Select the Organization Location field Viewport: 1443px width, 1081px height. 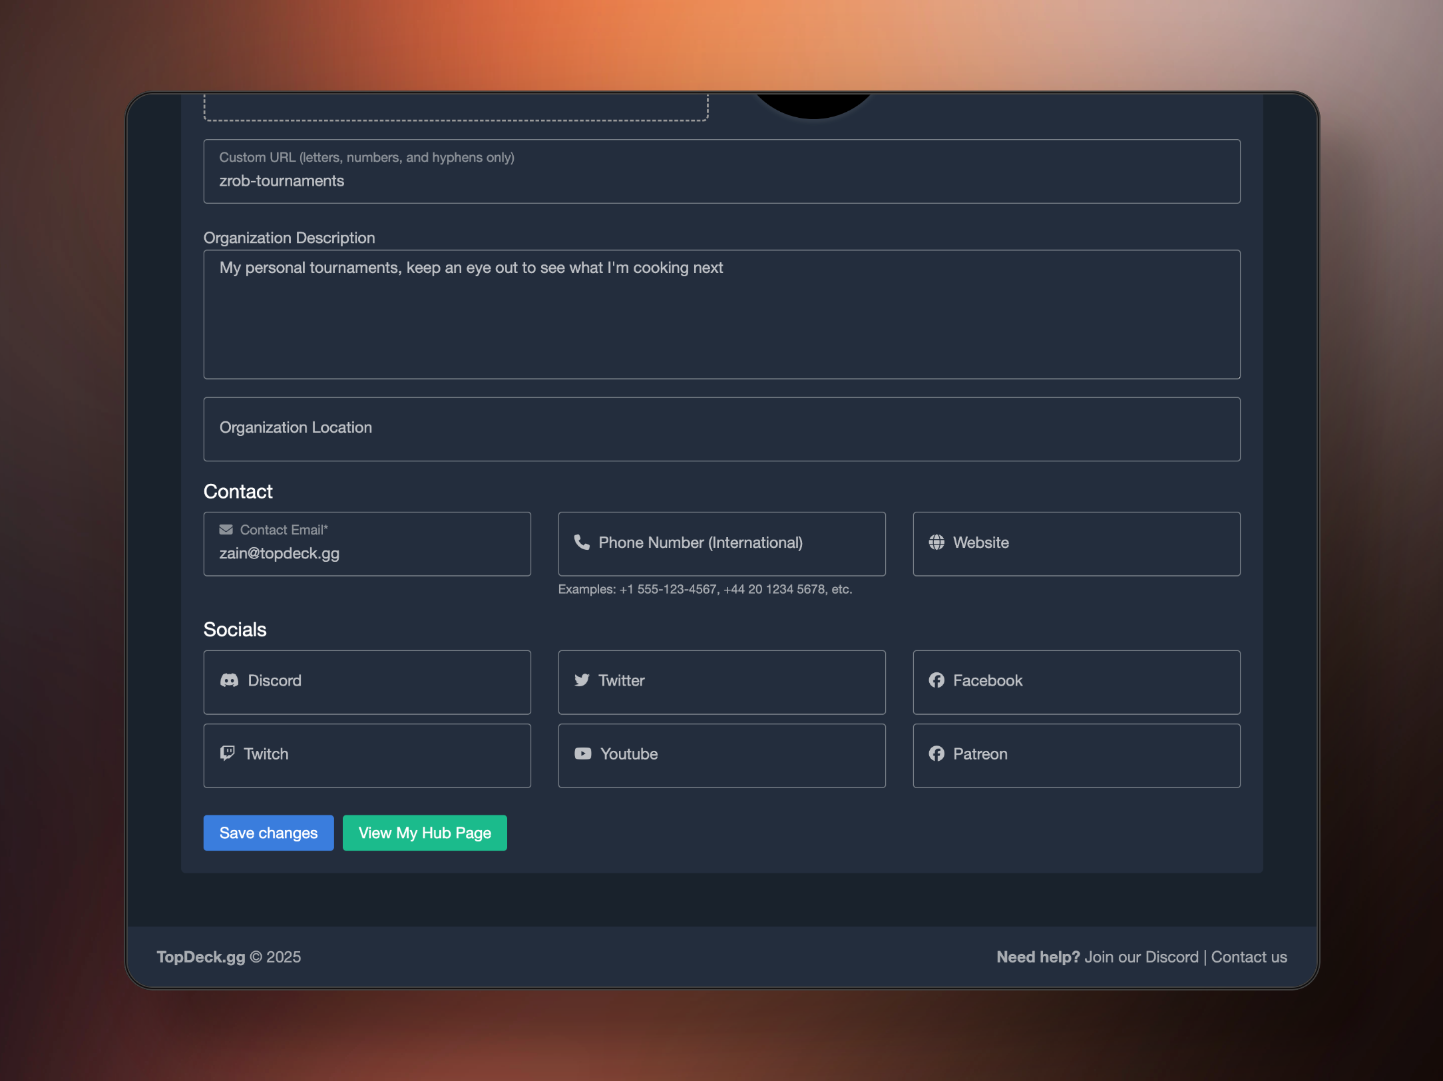point(721,429)
